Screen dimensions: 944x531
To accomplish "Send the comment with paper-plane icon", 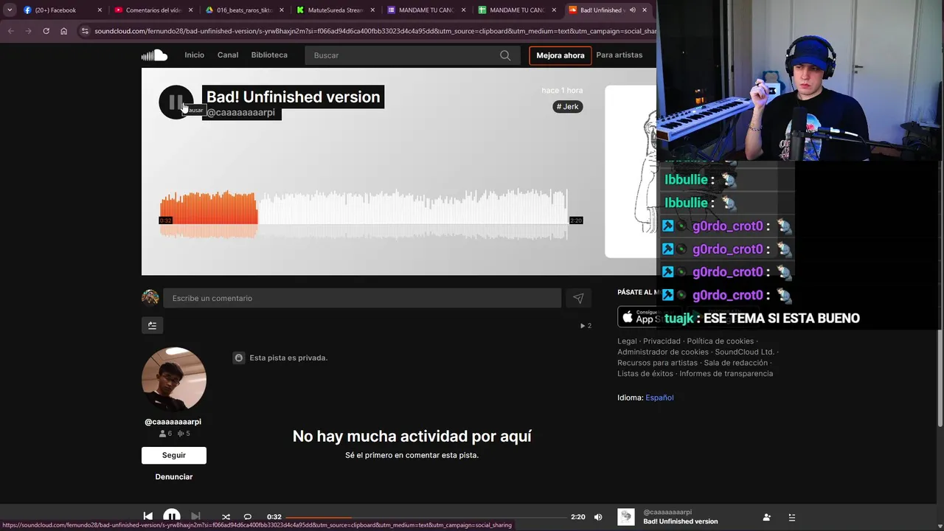I will (578, 298).
